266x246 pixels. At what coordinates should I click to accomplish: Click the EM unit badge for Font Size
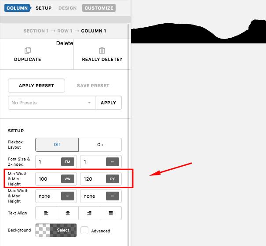(x=67, y=162)
